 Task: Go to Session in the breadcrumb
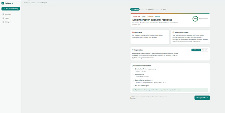pyautogui.click(x=39, y=3)
